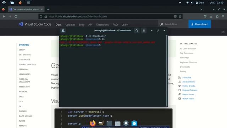
Task: Click the battery 70% indicator
Action: click(x=200, y=2)
